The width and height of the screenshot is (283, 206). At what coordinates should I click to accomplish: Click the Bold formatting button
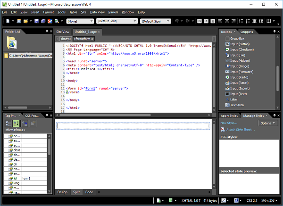pyautogui.click(x=200, y=21)
